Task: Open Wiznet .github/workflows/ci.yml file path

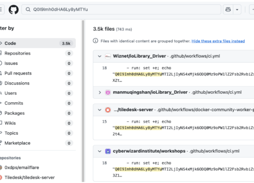Action: pos(195,56)
